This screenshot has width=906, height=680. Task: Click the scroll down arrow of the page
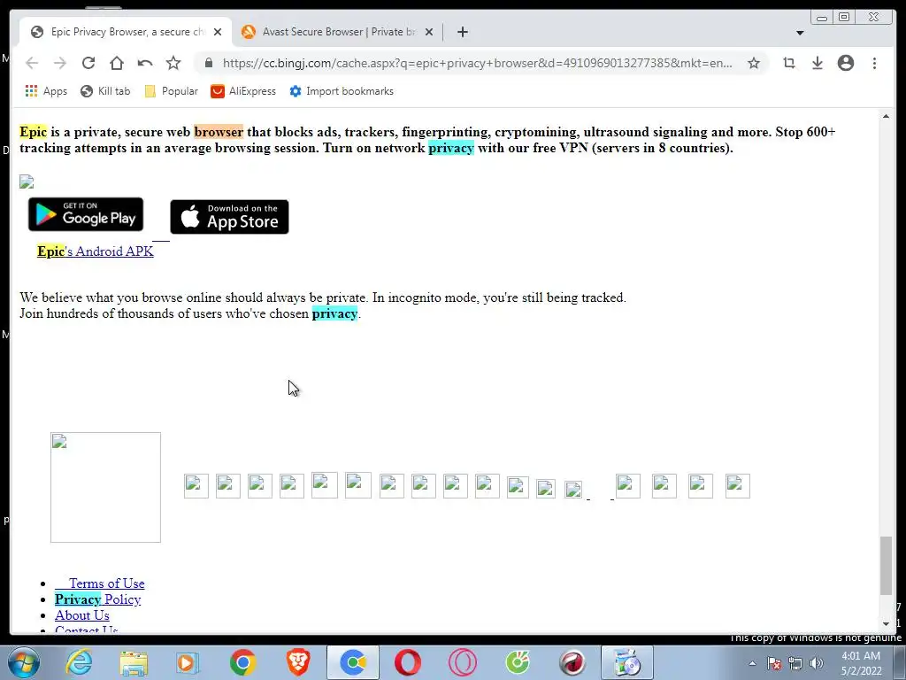pos(886,624)
